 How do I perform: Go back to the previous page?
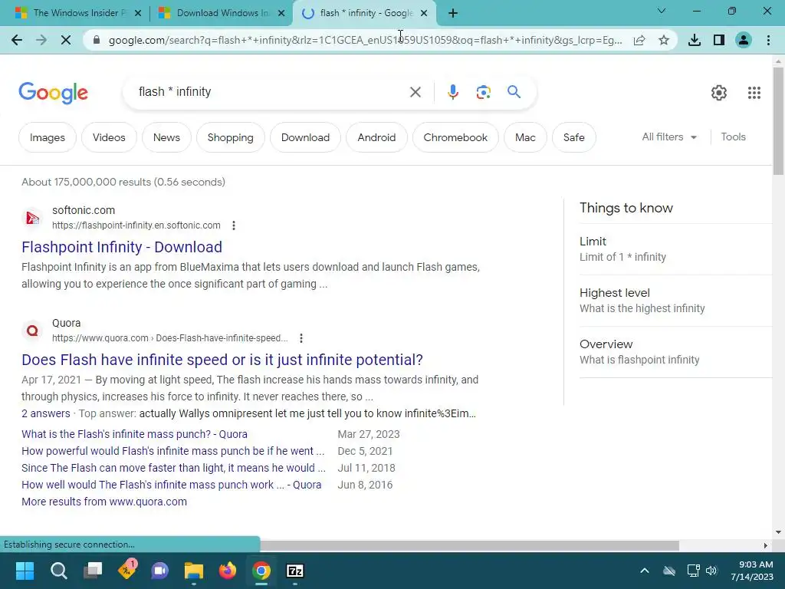coord(17,40)
